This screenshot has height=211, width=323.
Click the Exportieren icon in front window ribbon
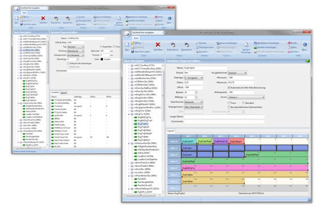point(187,44)
